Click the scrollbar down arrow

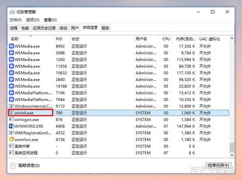point(232,155)
